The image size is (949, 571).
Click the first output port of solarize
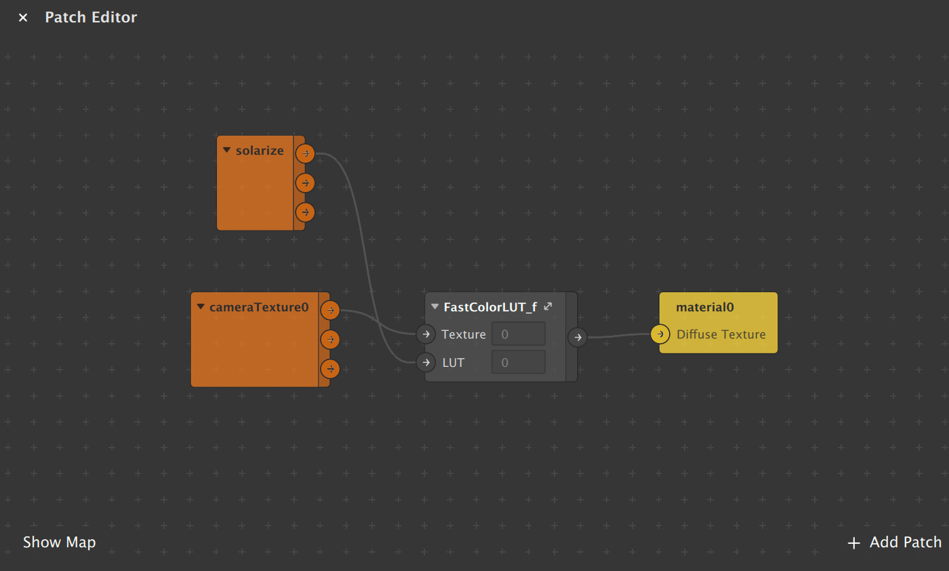[305, 154]
